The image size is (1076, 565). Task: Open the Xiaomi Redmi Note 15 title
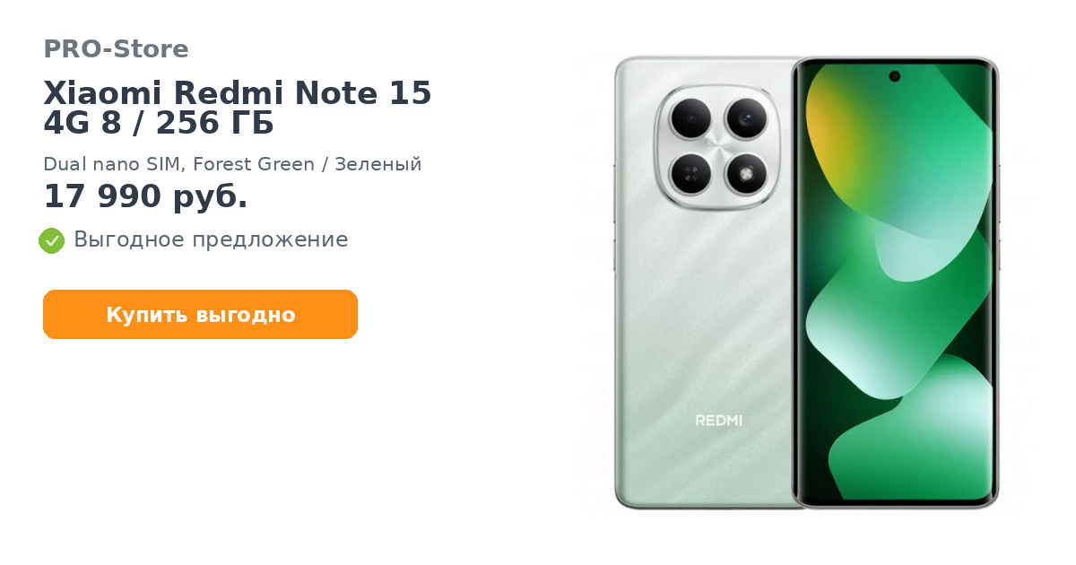point(238,93)
